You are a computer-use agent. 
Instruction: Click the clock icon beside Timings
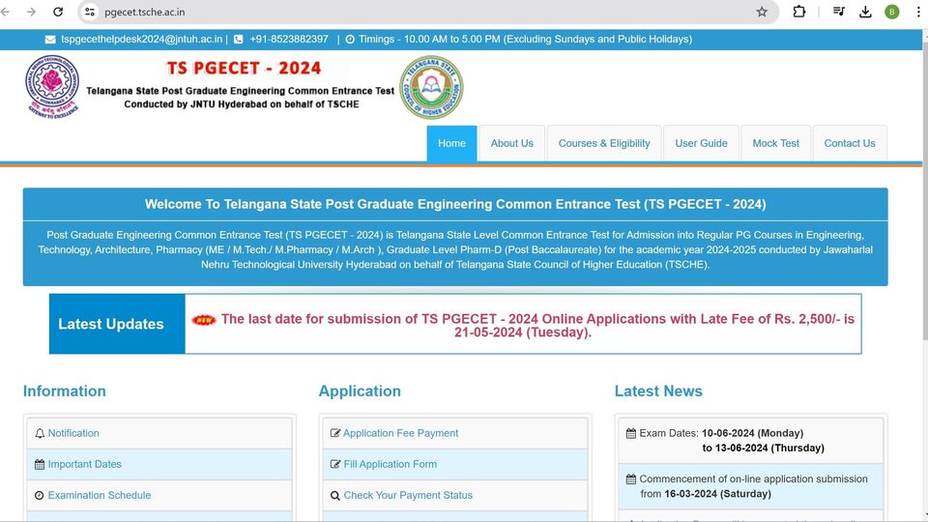click(x=350, y=39)
